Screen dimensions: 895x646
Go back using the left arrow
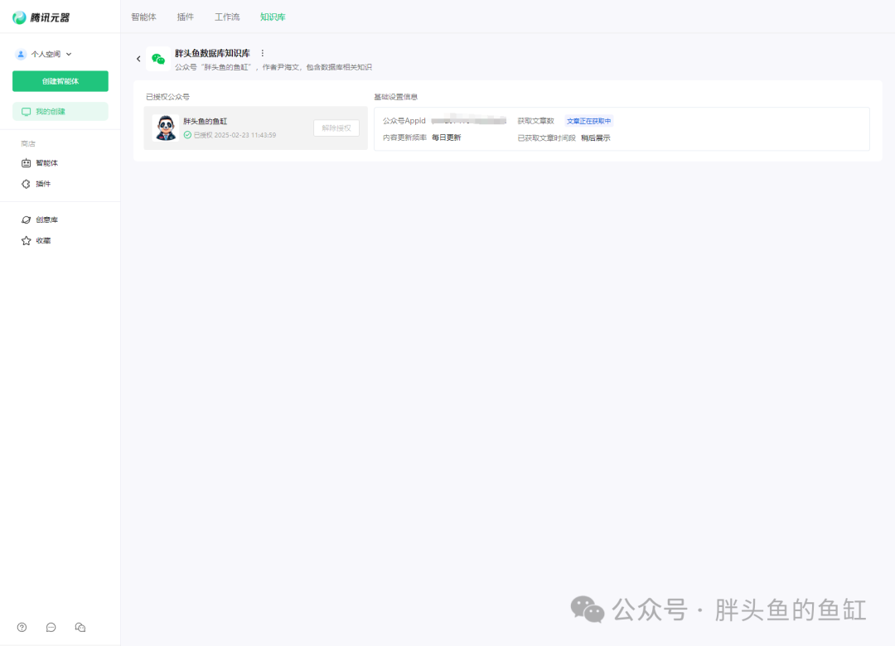pos(138,59)
